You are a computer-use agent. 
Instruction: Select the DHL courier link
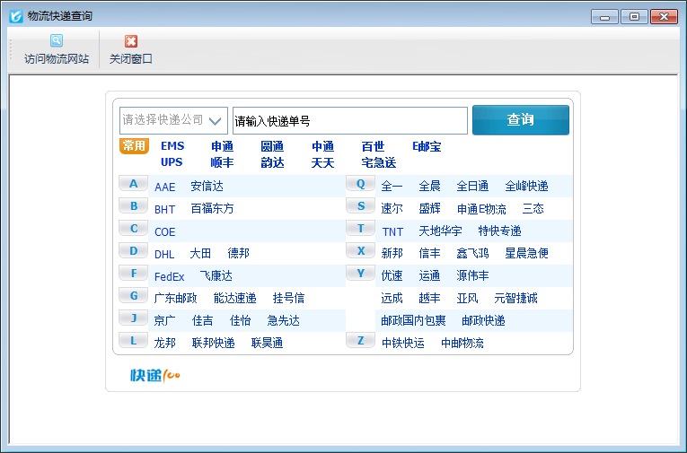tap(164, 254)
